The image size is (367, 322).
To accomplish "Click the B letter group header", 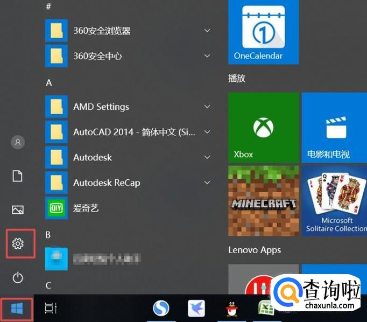I will click(x=48, y=235).
